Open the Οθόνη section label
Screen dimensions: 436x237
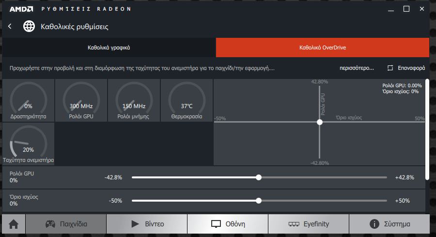[x=235, y=224]
